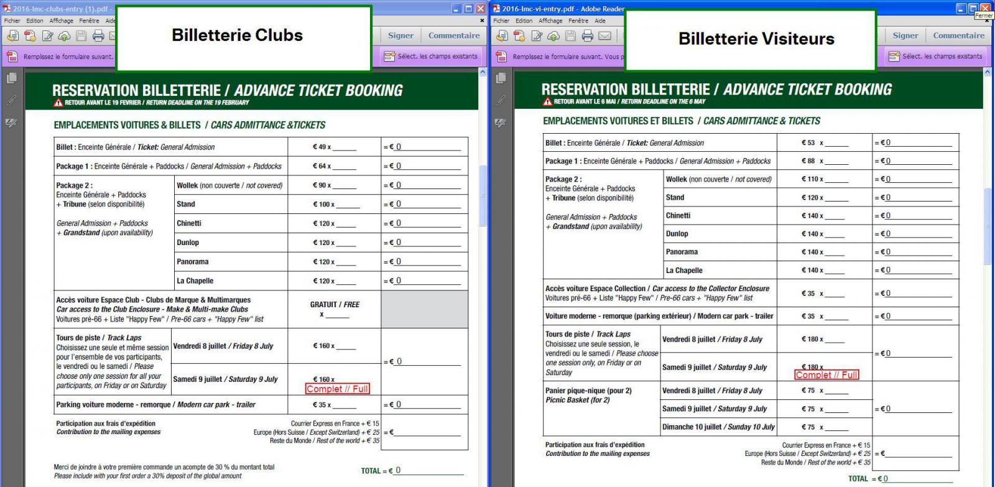Open Edition menu in vi-entry window

pyautogui.click(x=524, y=21)
